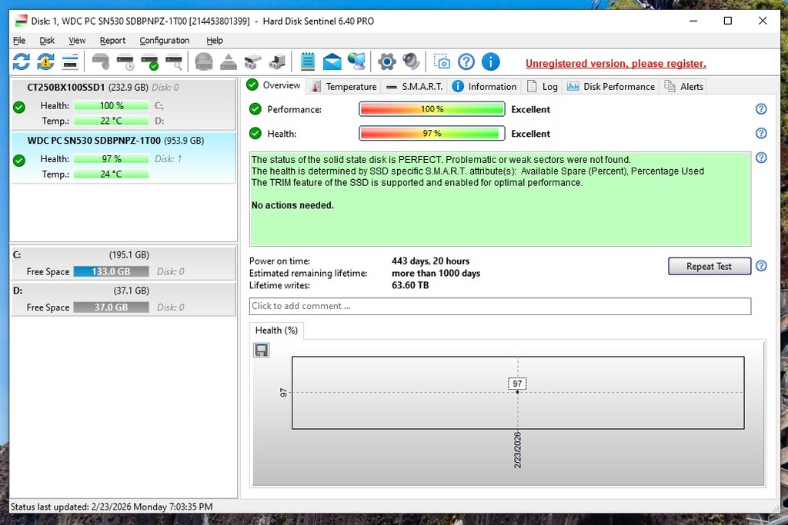
Task: Click the 443 days, 20 hours value
Action: pyautogui.click(x=431, y=261)
